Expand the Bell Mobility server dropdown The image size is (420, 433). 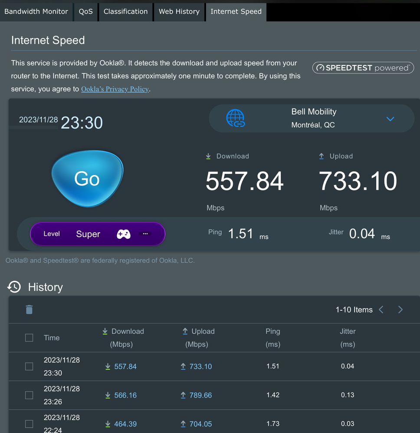coord(390,119)
